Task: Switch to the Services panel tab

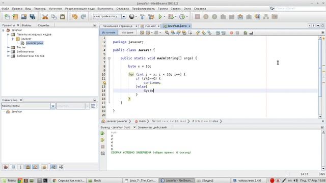Action: tap(44, 25)
